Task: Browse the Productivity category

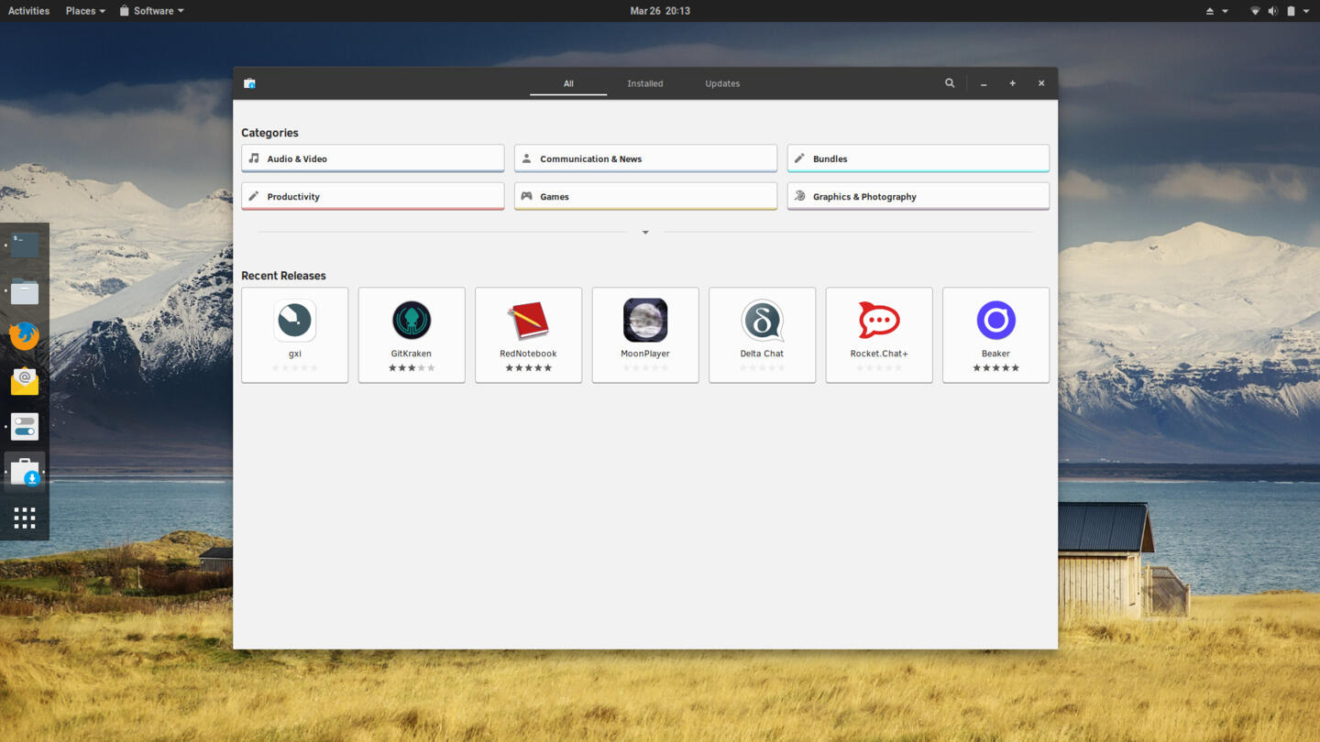Action: [373, 196]
